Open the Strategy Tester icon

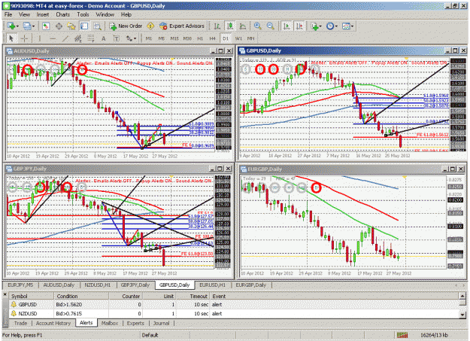tap(97, 26)
